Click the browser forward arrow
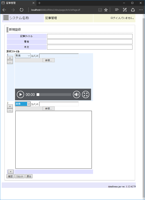 click(x=13, y=10)
